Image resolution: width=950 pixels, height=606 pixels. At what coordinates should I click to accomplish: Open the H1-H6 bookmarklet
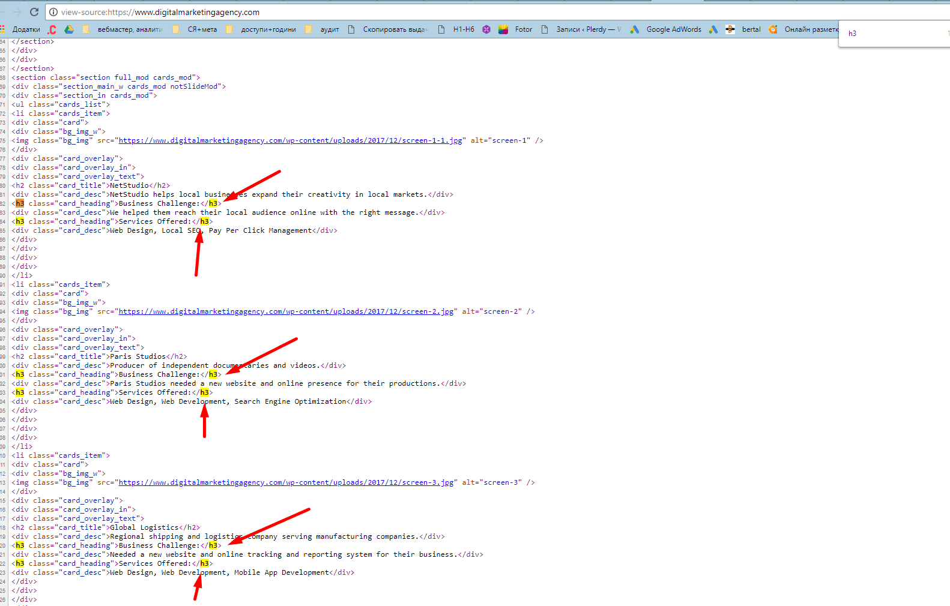point(456,29)
